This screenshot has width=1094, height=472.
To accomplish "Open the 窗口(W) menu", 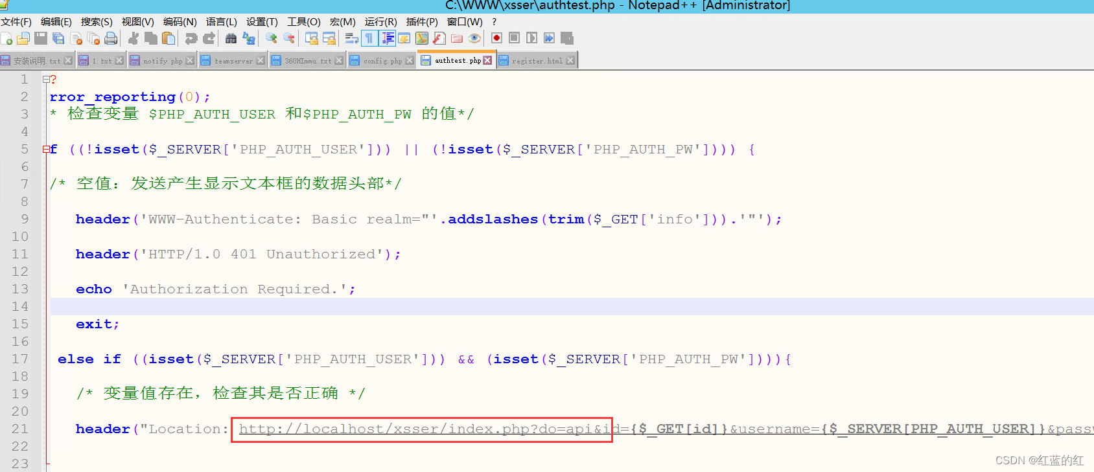I will (465, 22).
